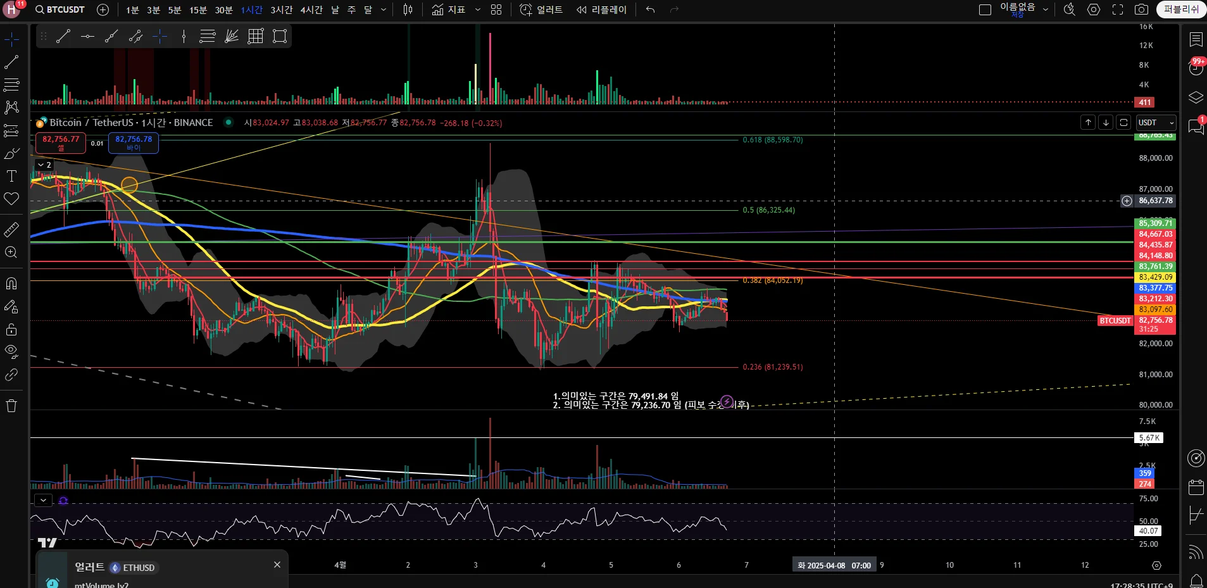This screenshot has width=1207, height=588.
Task: Hide all drawings with eye icon
Action: coord(11,351)
